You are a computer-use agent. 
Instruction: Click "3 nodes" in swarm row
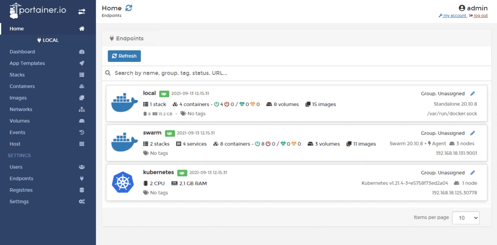461,144
